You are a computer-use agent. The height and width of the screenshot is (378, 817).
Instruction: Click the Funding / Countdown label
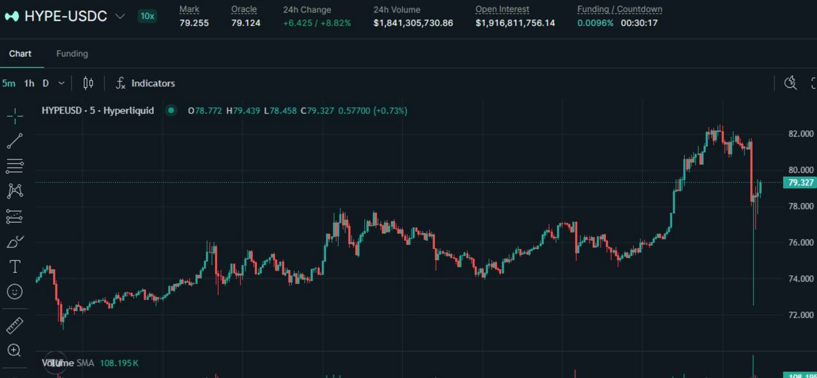point(620,9)
